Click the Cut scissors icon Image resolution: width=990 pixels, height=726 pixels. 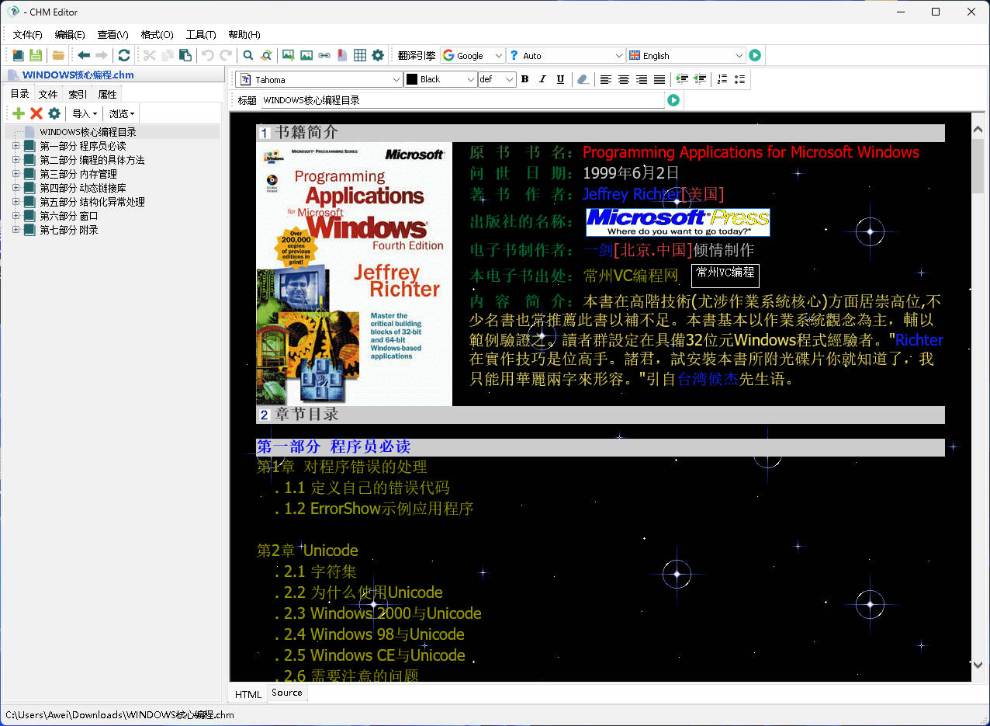(149, 55)
